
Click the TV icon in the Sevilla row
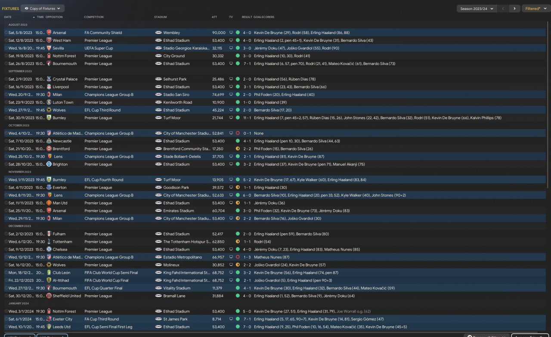pyautogui.click(x=231, y=48)
